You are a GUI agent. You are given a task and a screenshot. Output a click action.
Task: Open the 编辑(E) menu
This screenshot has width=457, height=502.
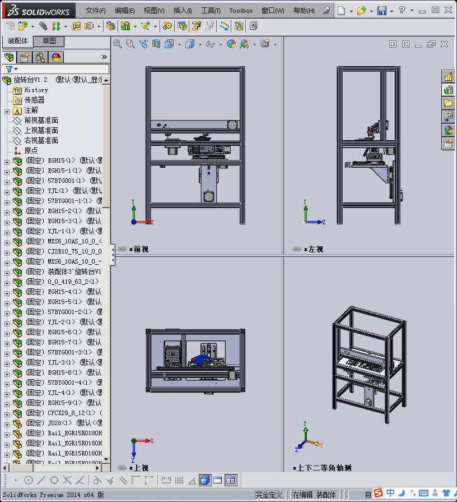(x=125, y=11)
